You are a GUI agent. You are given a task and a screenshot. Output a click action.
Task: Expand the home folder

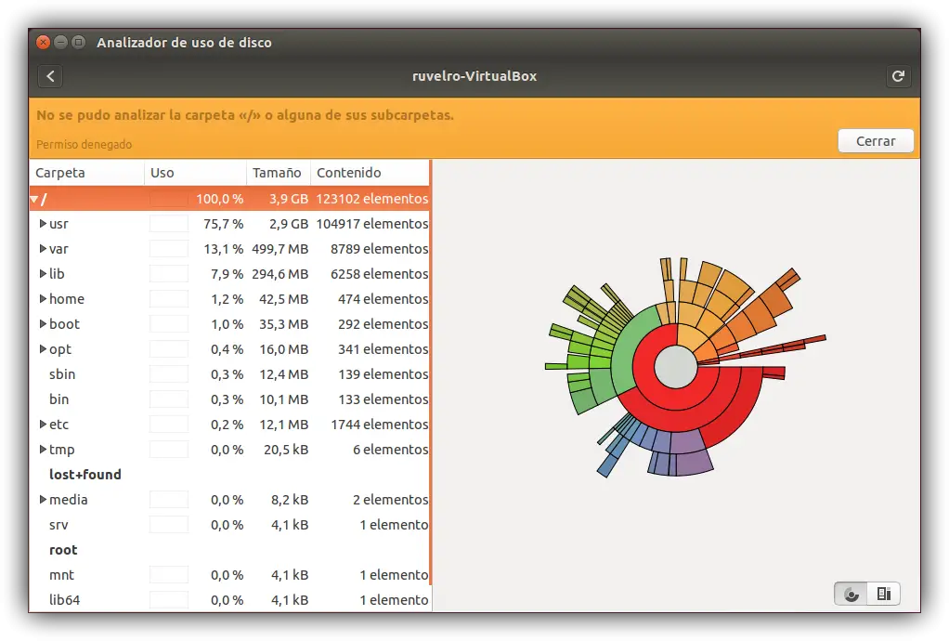click(43, 298)
